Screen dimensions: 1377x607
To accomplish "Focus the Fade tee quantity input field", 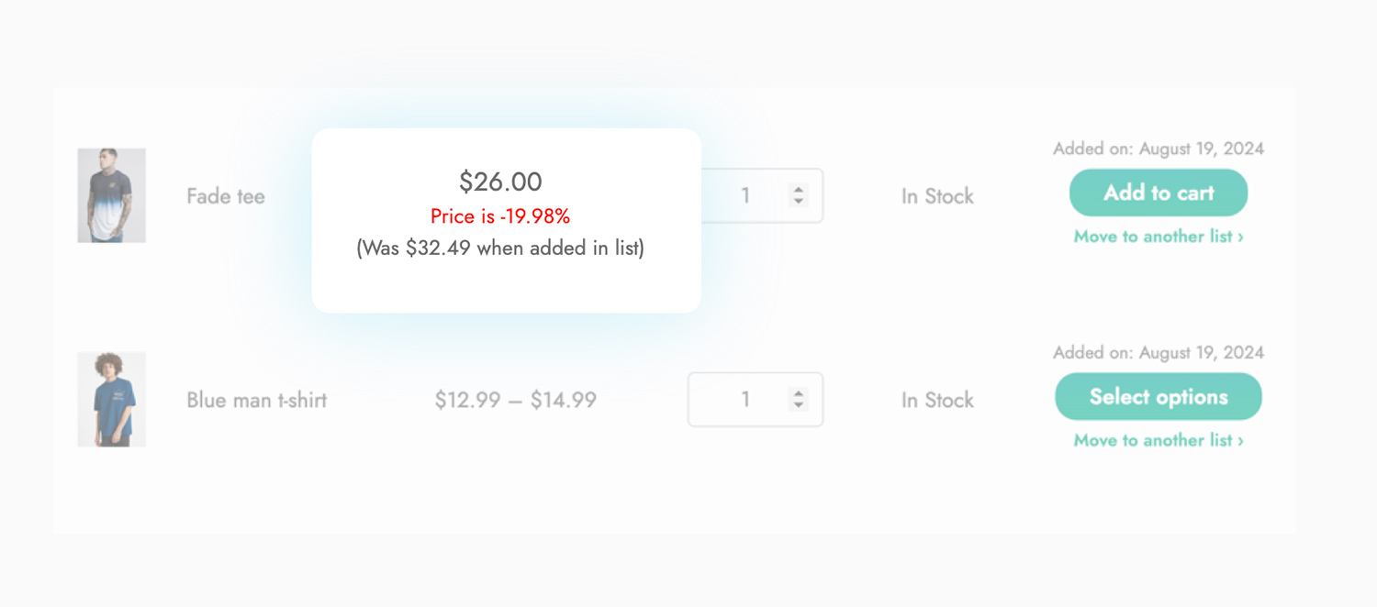I will click(756, 195).
